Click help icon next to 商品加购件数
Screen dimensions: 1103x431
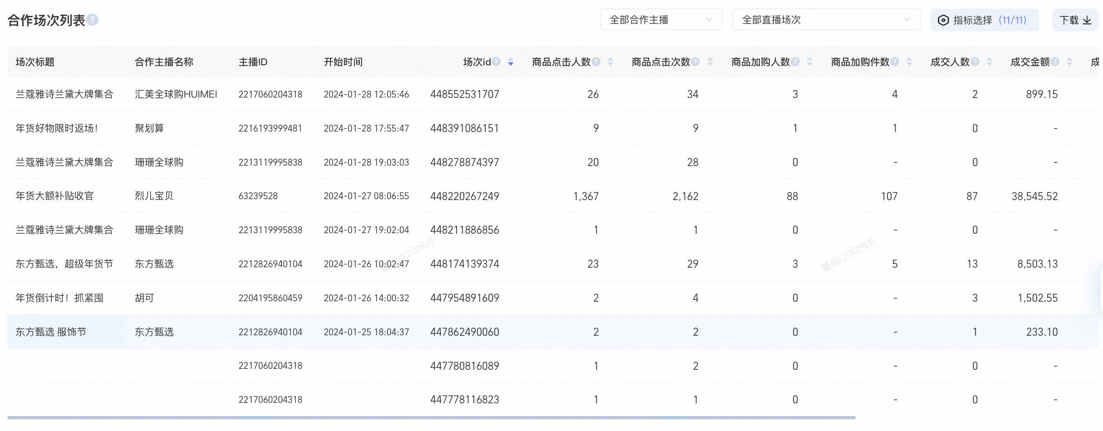[x=895, y=62]
